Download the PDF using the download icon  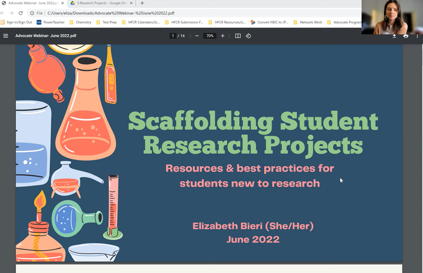click(x=394, y=36)
